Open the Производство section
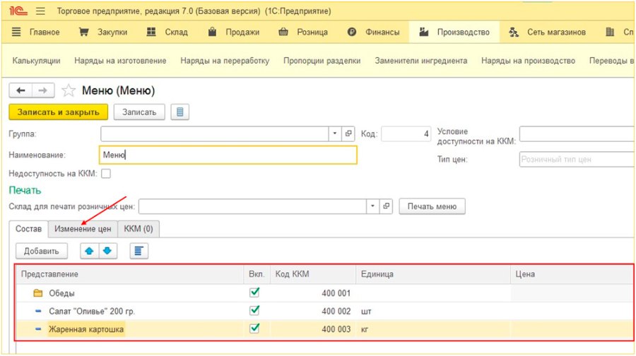Screen dimensions: 636x356 point(454,32)
